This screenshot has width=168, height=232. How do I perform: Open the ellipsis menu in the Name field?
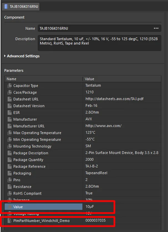tap(156, 28)
